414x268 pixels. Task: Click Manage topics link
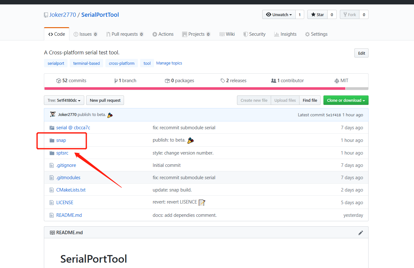[169, 63]
